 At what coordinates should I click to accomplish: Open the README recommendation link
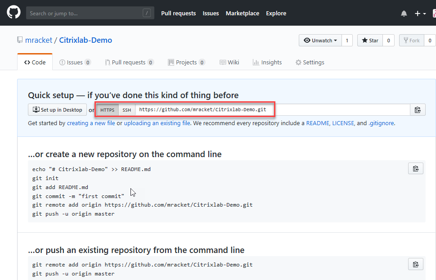pos(318,123)
